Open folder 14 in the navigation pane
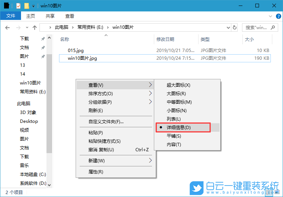This screenshot has height=197, width=283. click(x=23, y=74)
